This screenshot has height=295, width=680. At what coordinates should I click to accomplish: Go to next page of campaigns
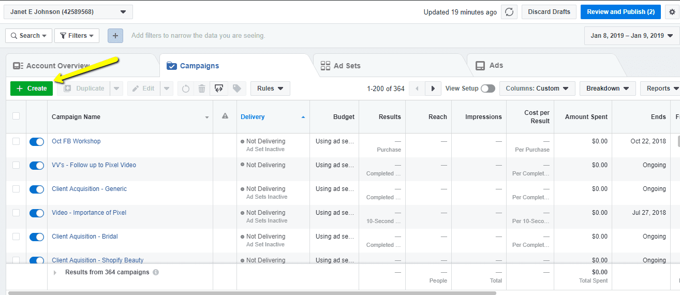(433, 89)
